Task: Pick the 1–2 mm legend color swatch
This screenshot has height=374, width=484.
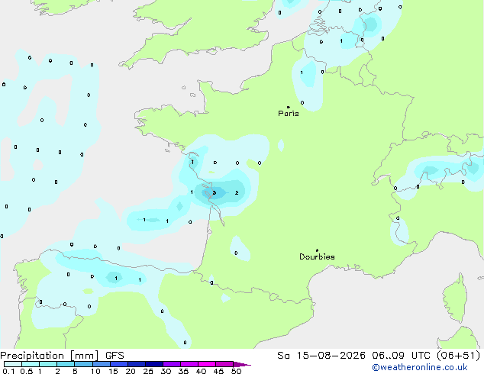Action: click(48, 364)
